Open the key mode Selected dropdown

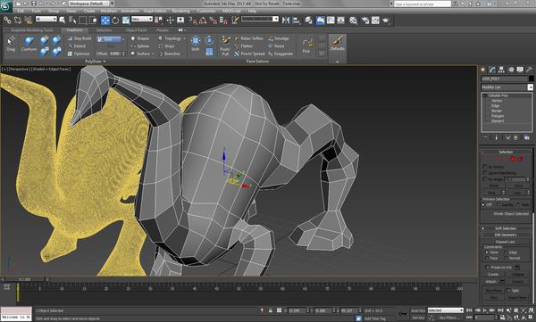coord(446,310)
